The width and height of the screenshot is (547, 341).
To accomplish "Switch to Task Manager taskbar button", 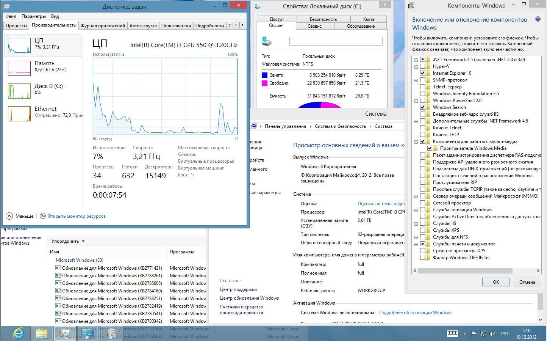I will 65,333.
